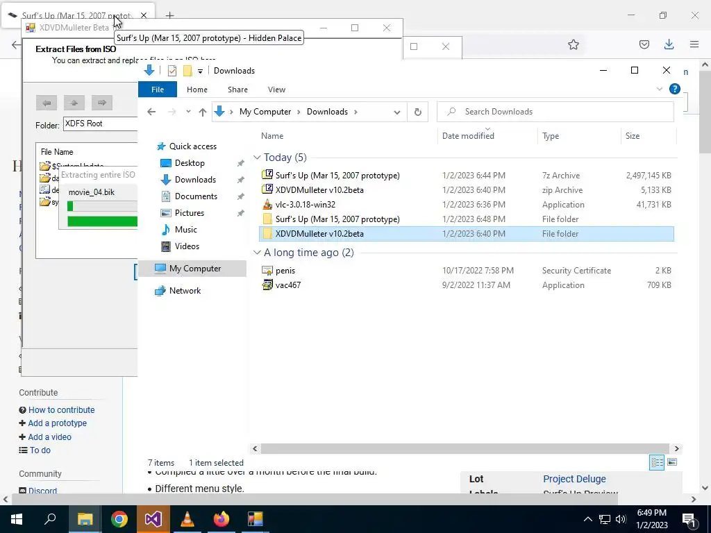
Task: Click the Search Downloads field
Action: 555,112
